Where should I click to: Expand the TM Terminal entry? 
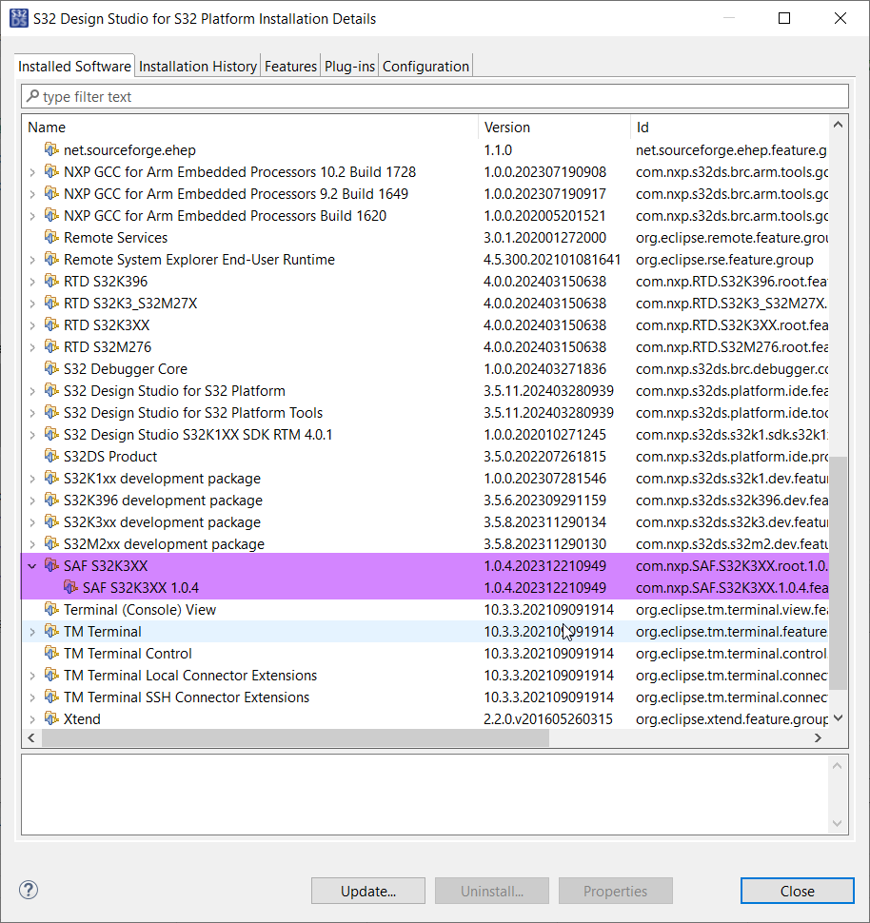pyautogui.click(x=31, y=631)
